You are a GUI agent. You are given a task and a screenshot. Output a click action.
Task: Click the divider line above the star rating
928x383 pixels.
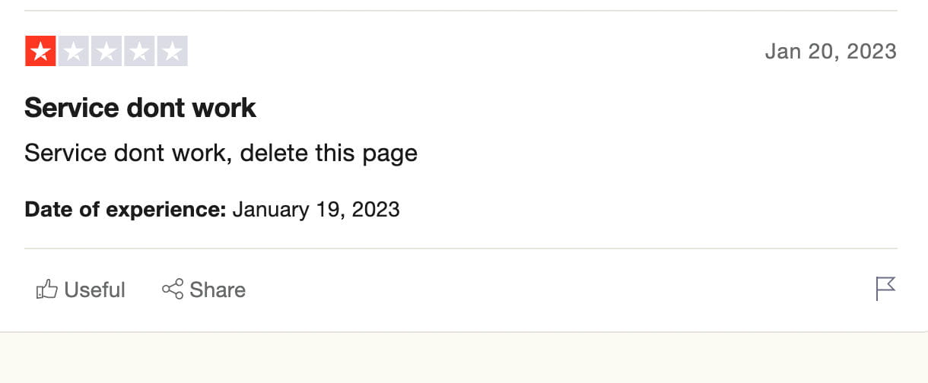point(461,11)
